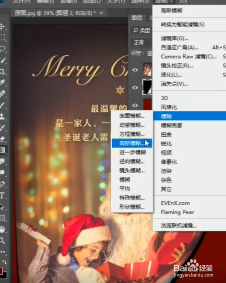Select the Hand tool
The image size is (226, 283).
(3, 229)
